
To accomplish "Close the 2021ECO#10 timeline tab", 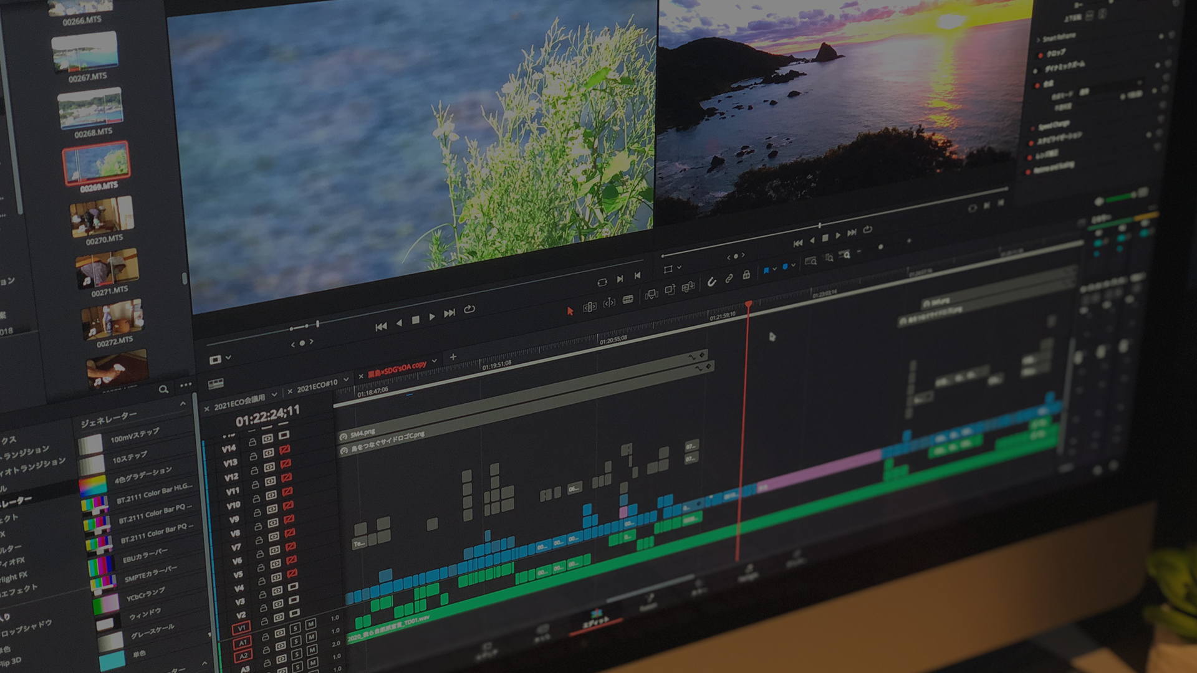I will (x=289, y=392).
